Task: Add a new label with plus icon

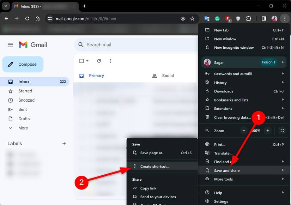Action: (64, 144)
